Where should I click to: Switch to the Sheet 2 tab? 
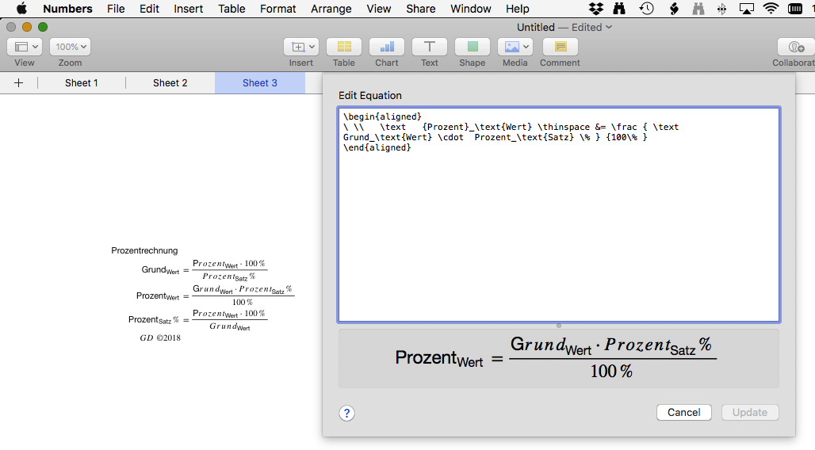click(170, 82)
